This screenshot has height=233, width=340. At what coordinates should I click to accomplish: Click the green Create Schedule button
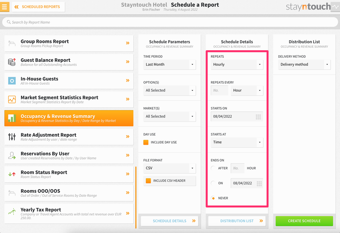[304, 221]
